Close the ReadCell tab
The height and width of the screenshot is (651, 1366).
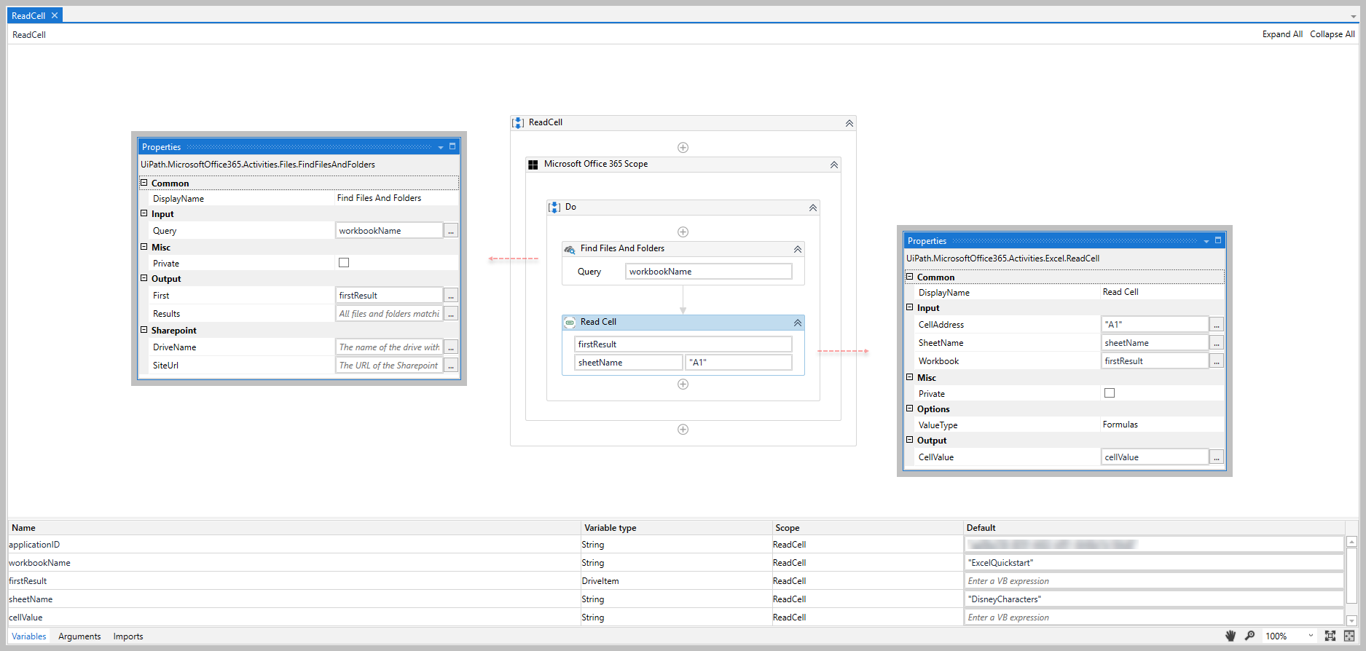coord(55,15)
